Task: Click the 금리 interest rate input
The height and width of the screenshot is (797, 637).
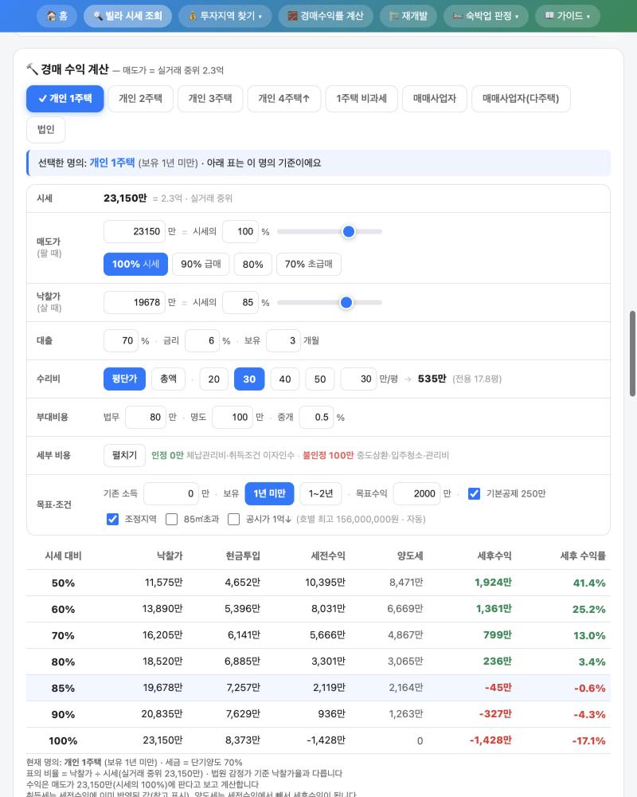Action: click(202, 340)
